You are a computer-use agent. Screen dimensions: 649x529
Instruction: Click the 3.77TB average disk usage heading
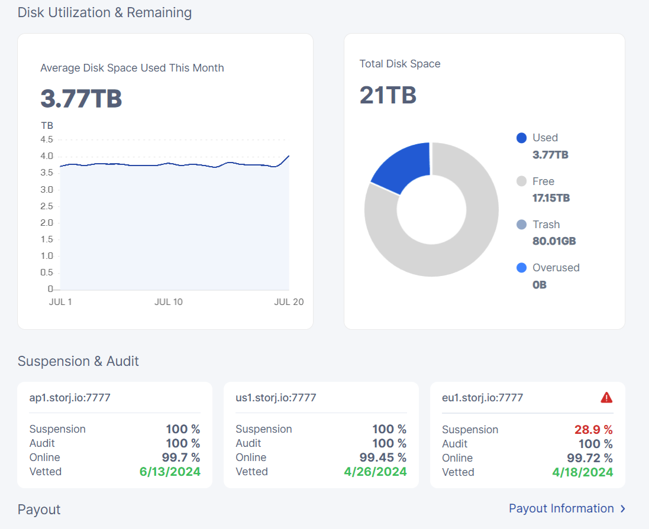pyautogui.click(x=81, y=99)
